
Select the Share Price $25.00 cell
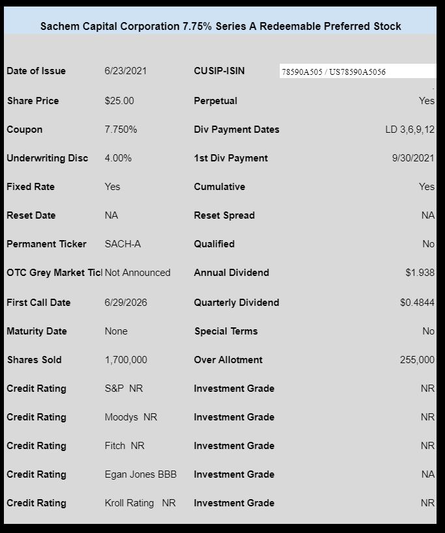coord(119,101)
